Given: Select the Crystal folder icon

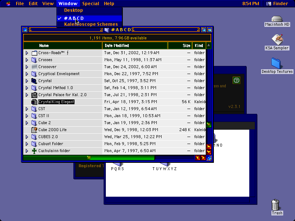Looking at the screenshot, I should point(34,81).
